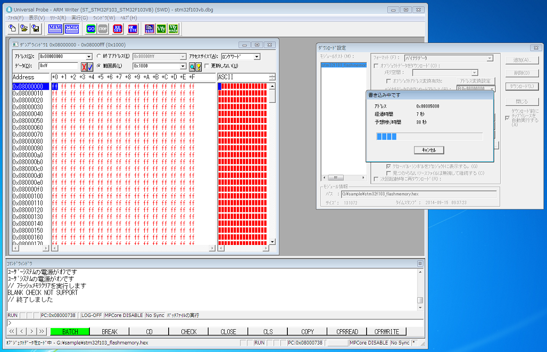Click the WRITE flash toolbar icon
547x352 pixels.
[132, 28]
